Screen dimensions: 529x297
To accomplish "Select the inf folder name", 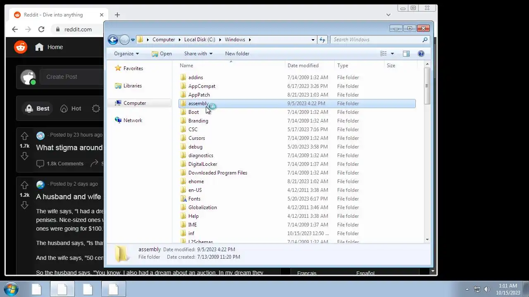I will [191, 233].
